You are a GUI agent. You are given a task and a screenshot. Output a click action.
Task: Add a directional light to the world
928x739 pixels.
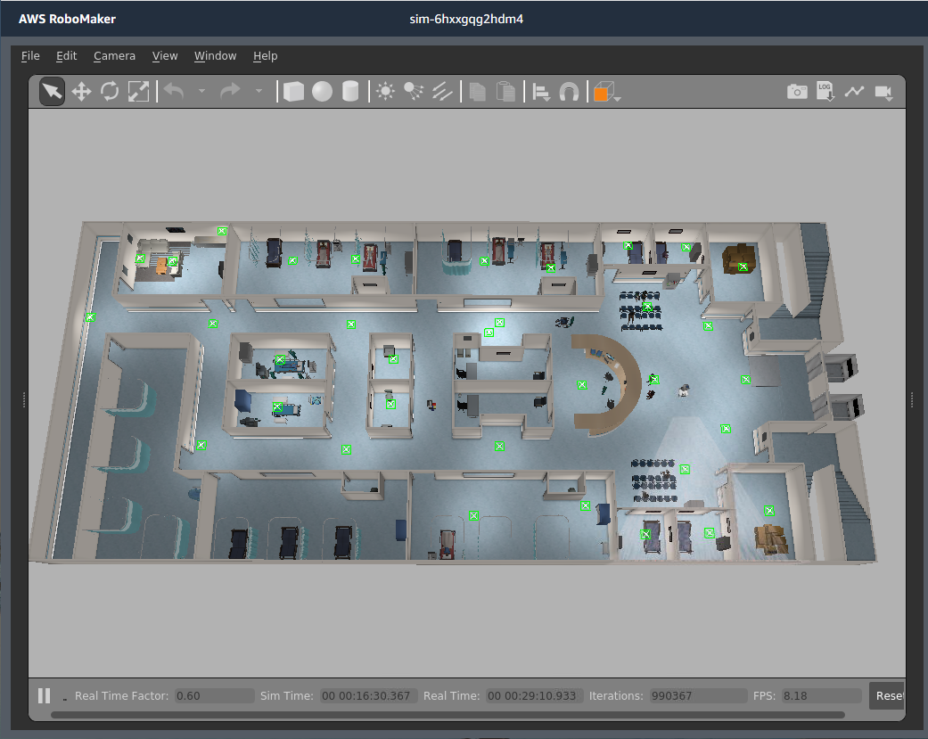[x=443, y=91]
